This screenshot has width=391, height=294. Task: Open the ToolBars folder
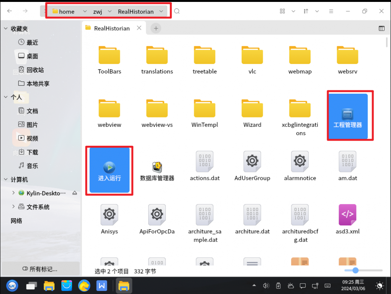(109, 60)
